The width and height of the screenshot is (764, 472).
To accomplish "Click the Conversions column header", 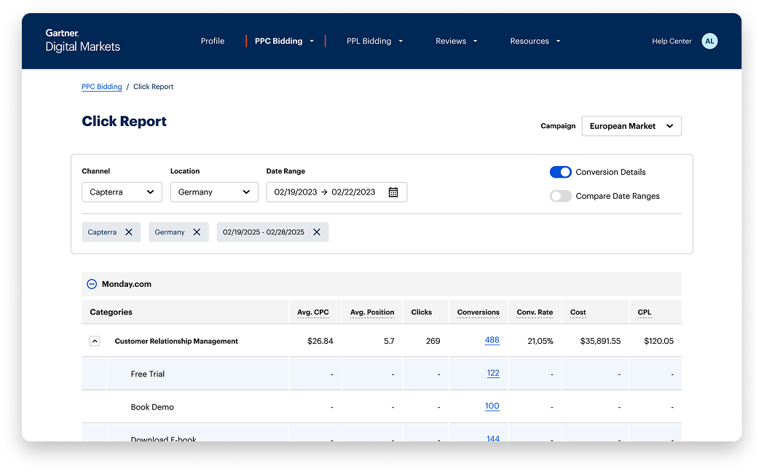I will (478, 312).
